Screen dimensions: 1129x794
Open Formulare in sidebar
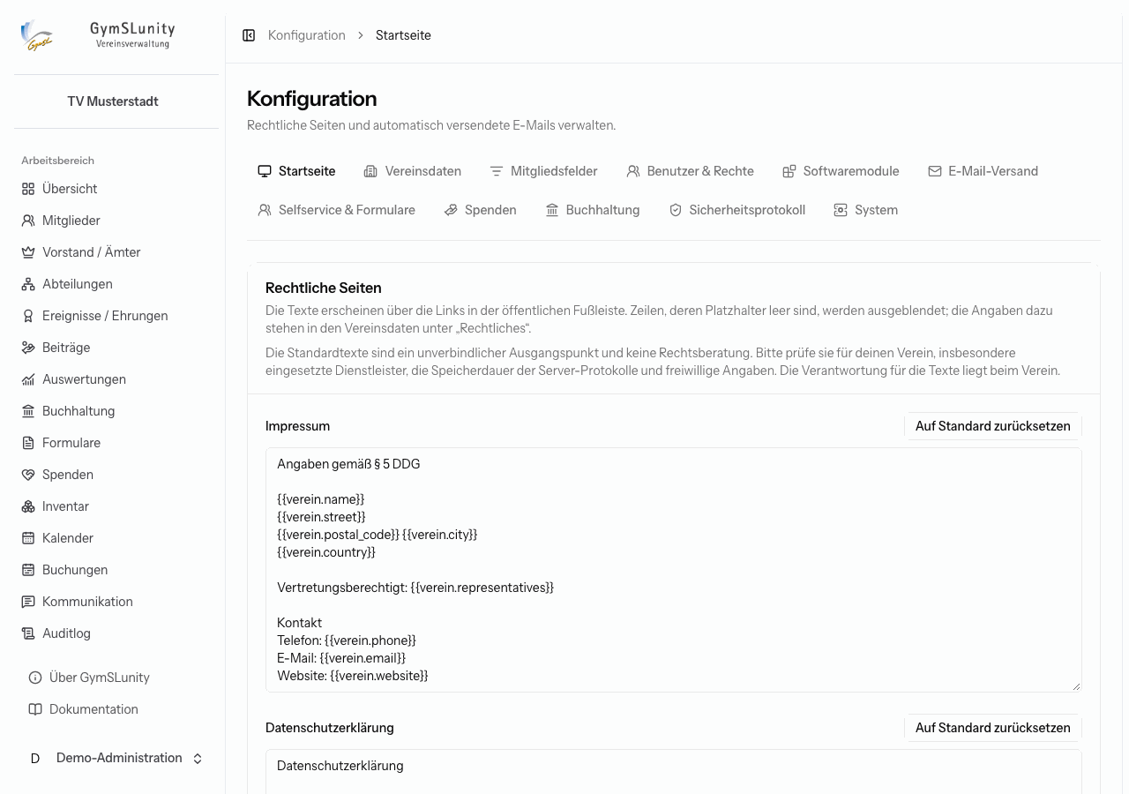(x=116, y=443)
